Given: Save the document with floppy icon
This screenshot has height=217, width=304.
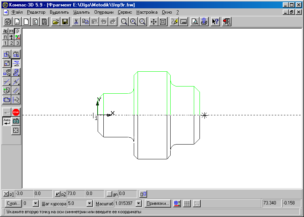Looking at the screenshot, I should [65, 22].
